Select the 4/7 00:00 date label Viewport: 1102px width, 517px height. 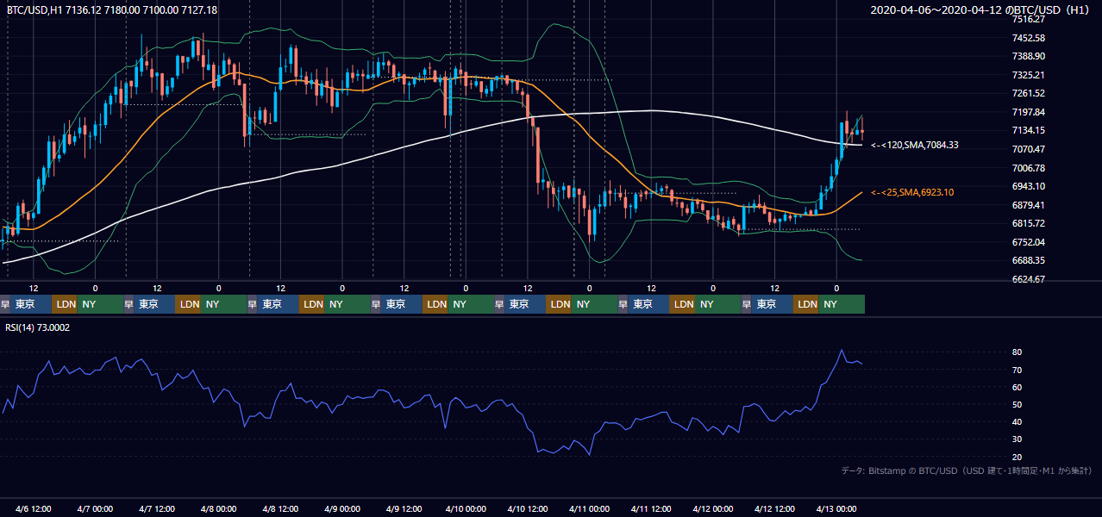coord(95,509)
